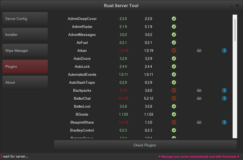Switch to the Installer tab
The width and height of the screenshot is (243, 160).
coord(25,35)
